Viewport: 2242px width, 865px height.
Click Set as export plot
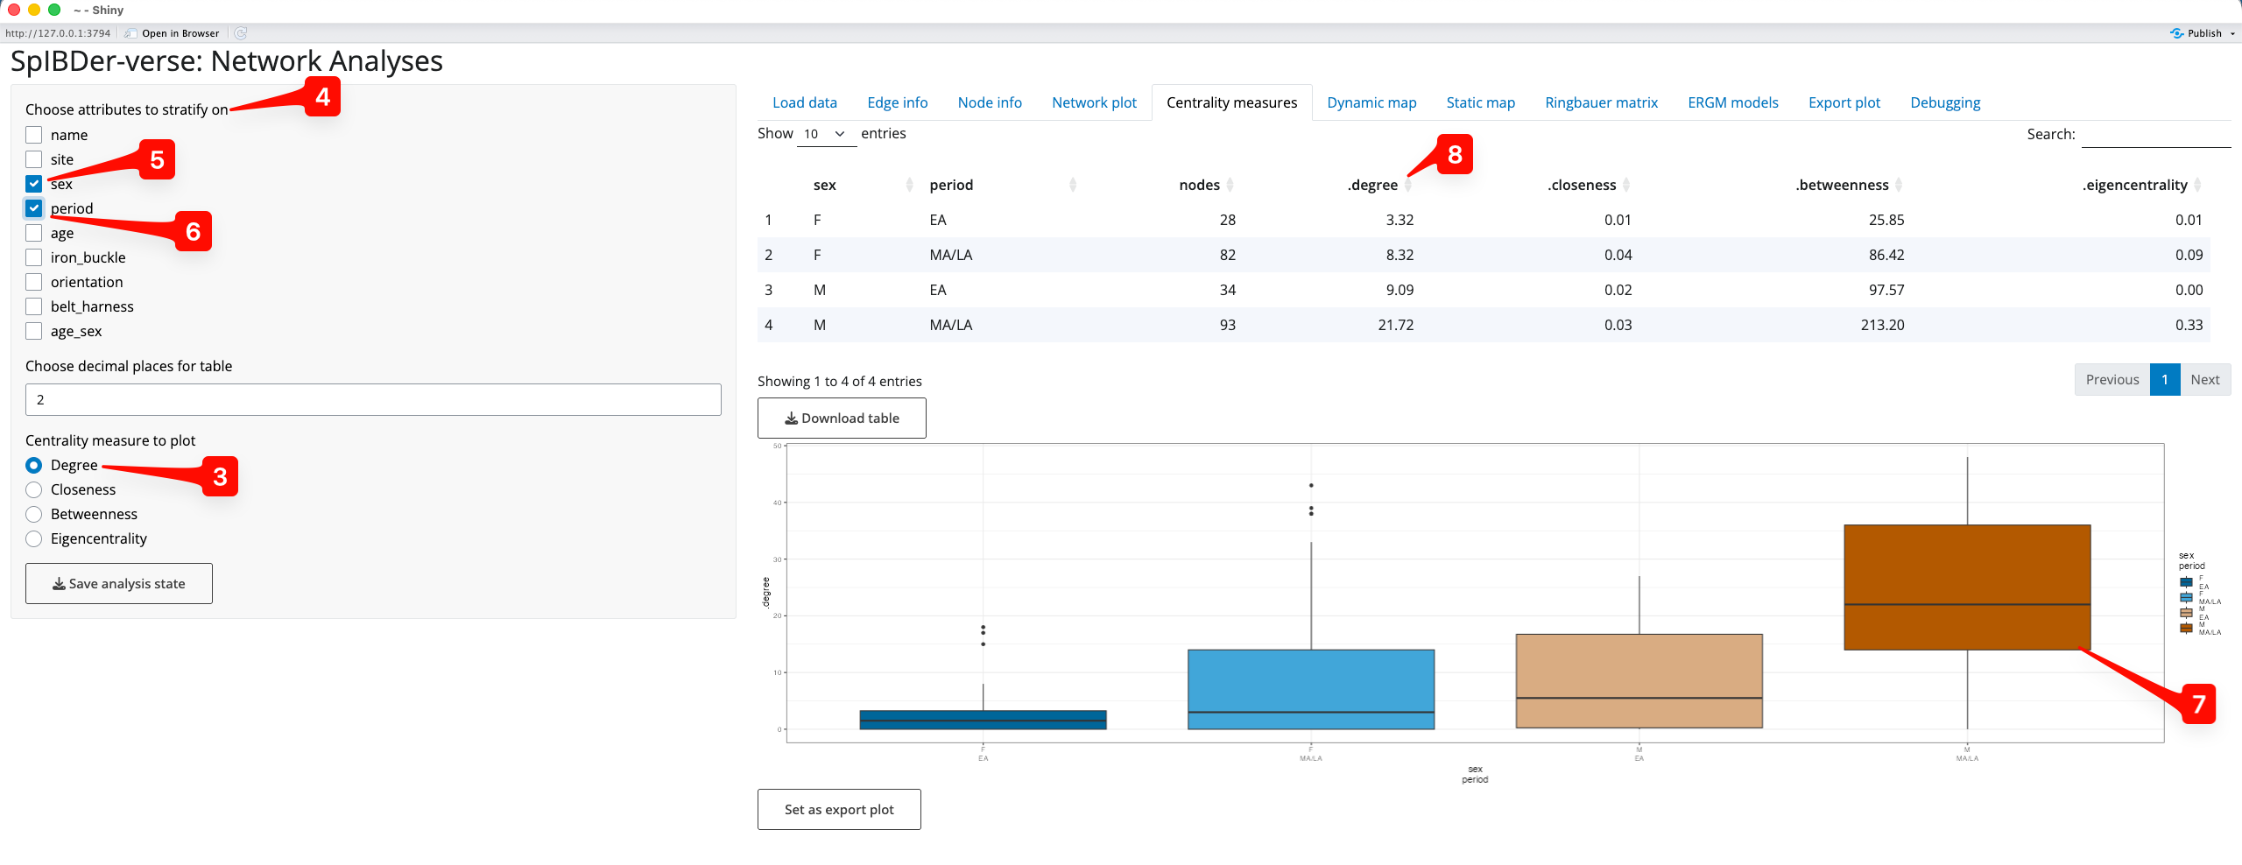tap(839, 809)
